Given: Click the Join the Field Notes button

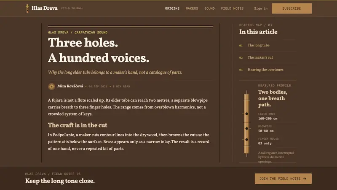Looking at the screenshot, I should [x=283, y=179].
